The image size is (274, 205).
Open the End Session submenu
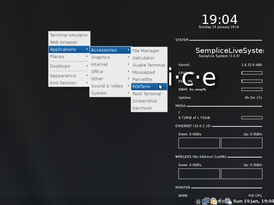pyautogui.click(x=69, y=83)
